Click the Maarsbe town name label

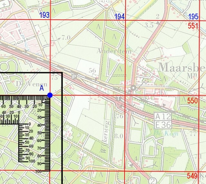pos(182,68)
